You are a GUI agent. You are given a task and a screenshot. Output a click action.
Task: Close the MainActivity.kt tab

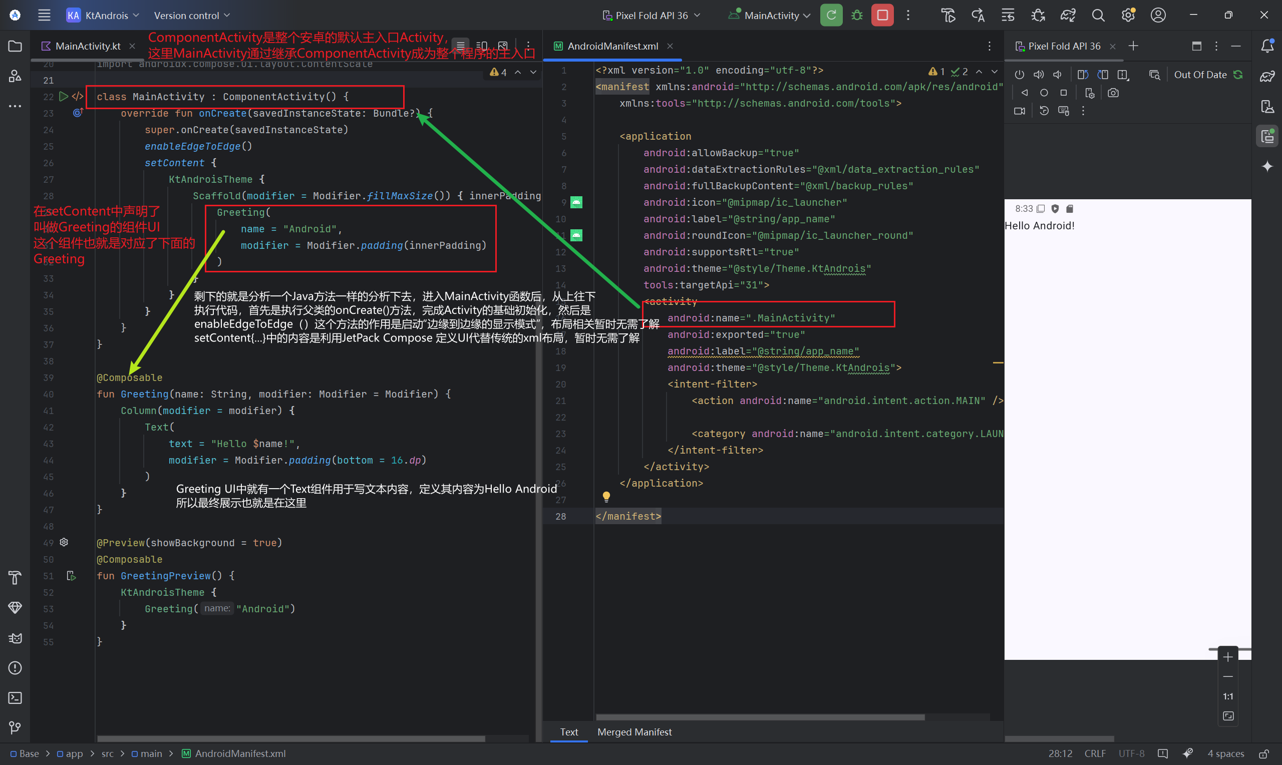(x=133, y=47)
